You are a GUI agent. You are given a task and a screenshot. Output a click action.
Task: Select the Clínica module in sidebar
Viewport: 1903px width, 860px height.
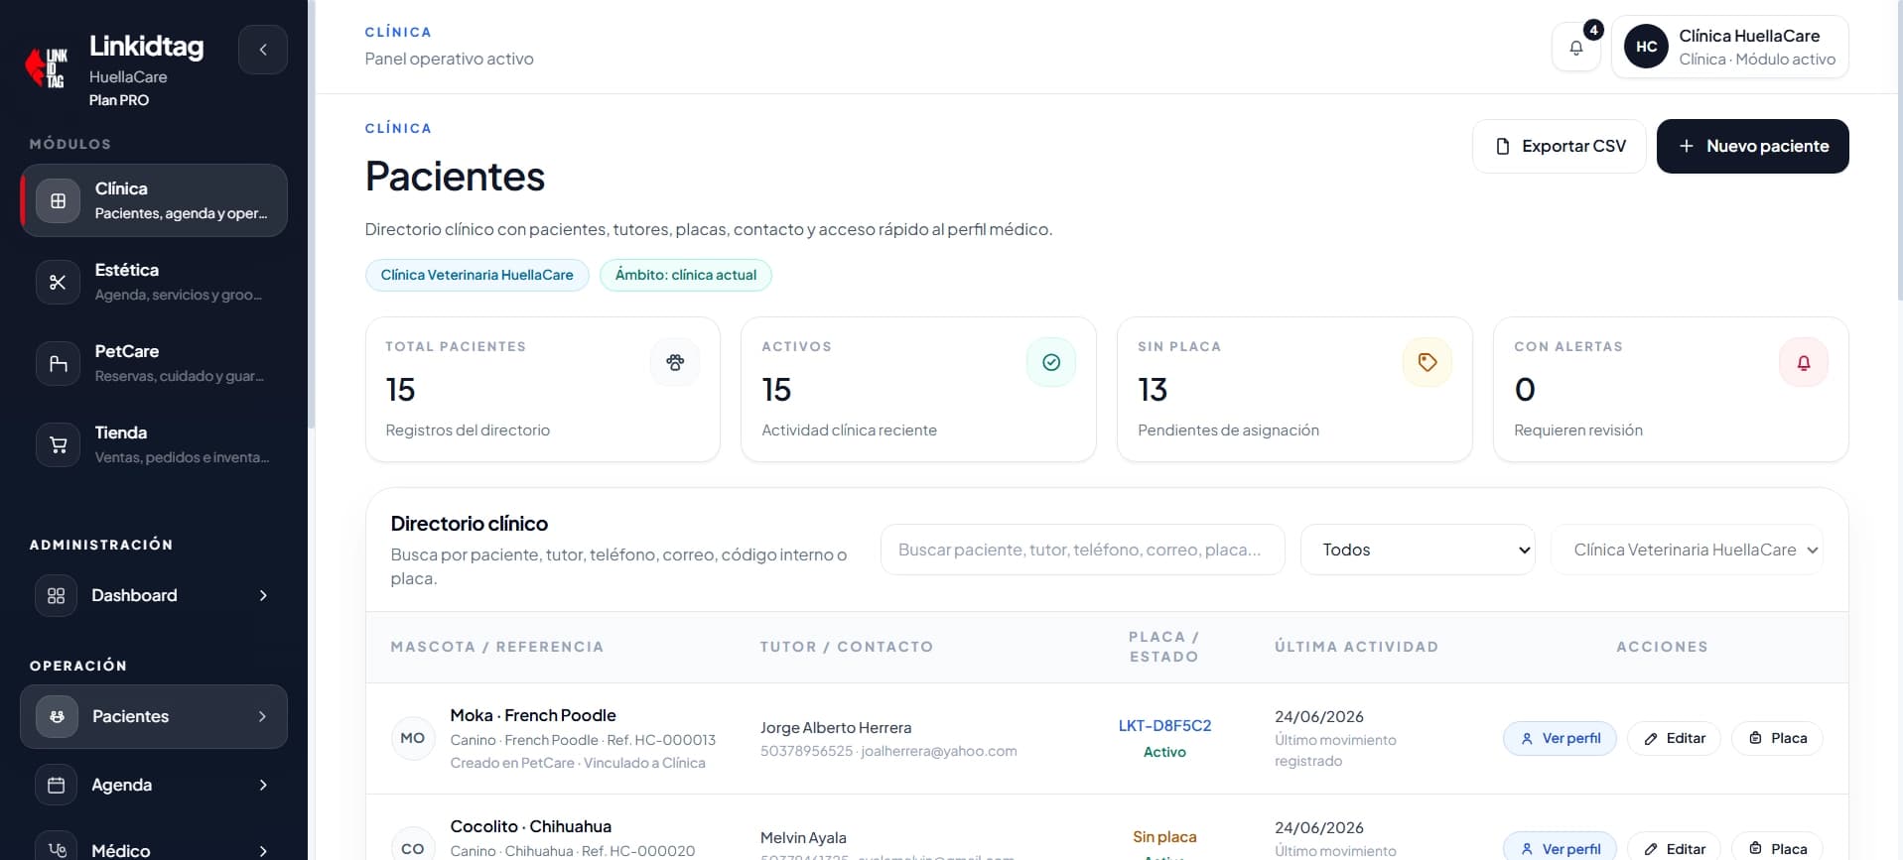154,200
